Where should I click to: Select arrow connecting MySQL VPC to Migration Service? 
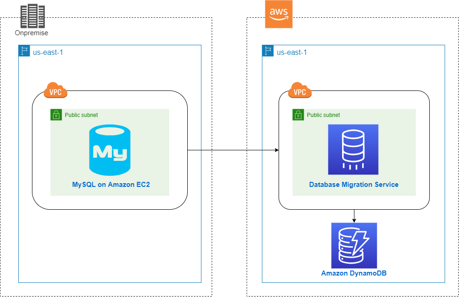(233, 150)
